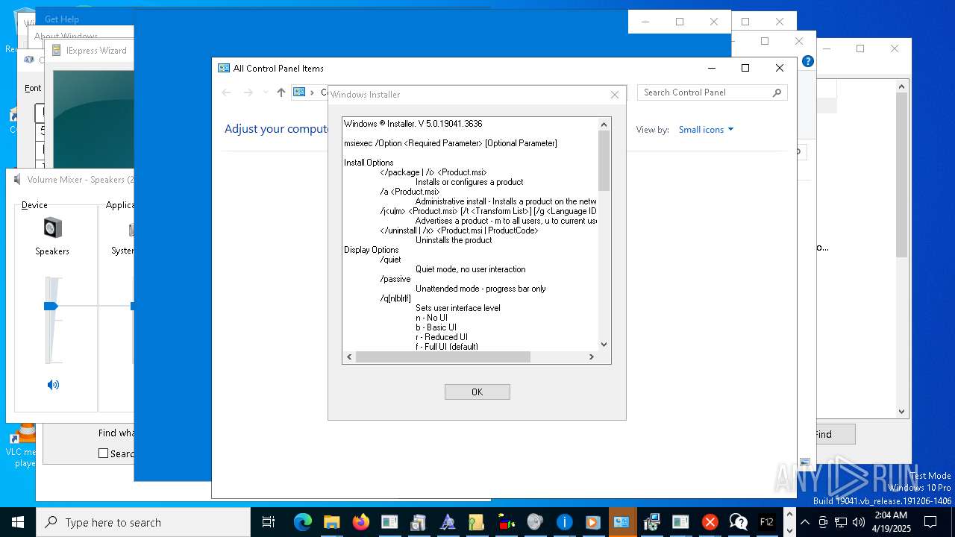Open the Windows Installer taskbar icon

(x=651, y=522)
